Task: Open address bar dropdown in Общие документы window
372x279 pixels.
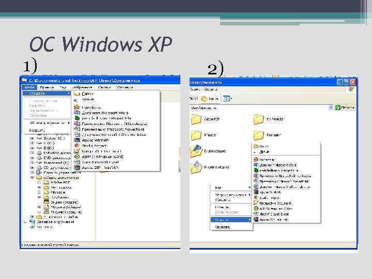Action: tap(331, 107)
